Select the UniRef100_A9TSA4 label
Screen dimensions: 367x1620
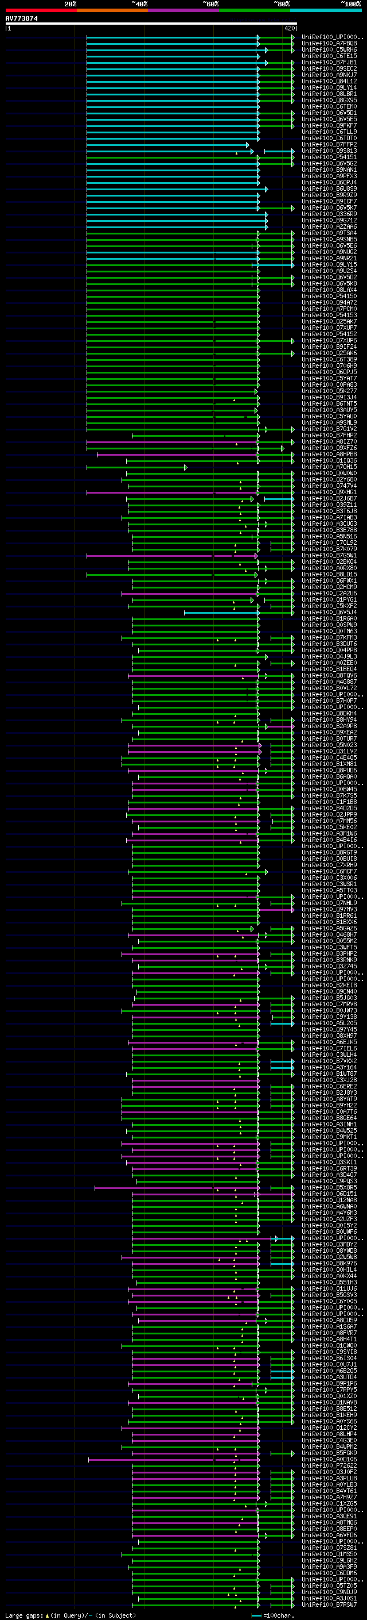pos(329,233)
